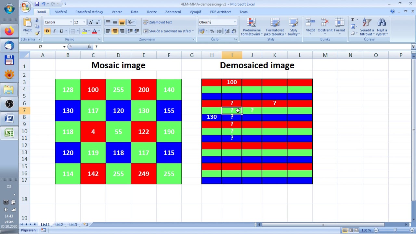Click the AutoSum sigma icon
This screenshot has width=416, height=234.
[x=353, y=20]
